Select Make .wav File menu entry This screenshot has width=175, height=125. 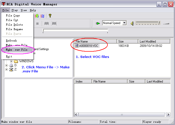tap(18, 50)
